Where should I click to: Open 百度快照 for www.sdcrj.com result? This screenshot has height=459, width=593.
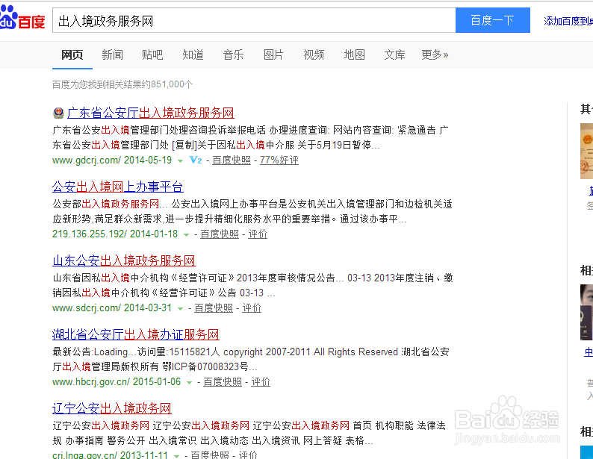tap(214, 308)
